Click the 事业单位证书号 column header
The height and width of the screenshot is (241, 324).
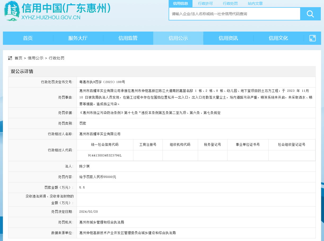[248, 145]
